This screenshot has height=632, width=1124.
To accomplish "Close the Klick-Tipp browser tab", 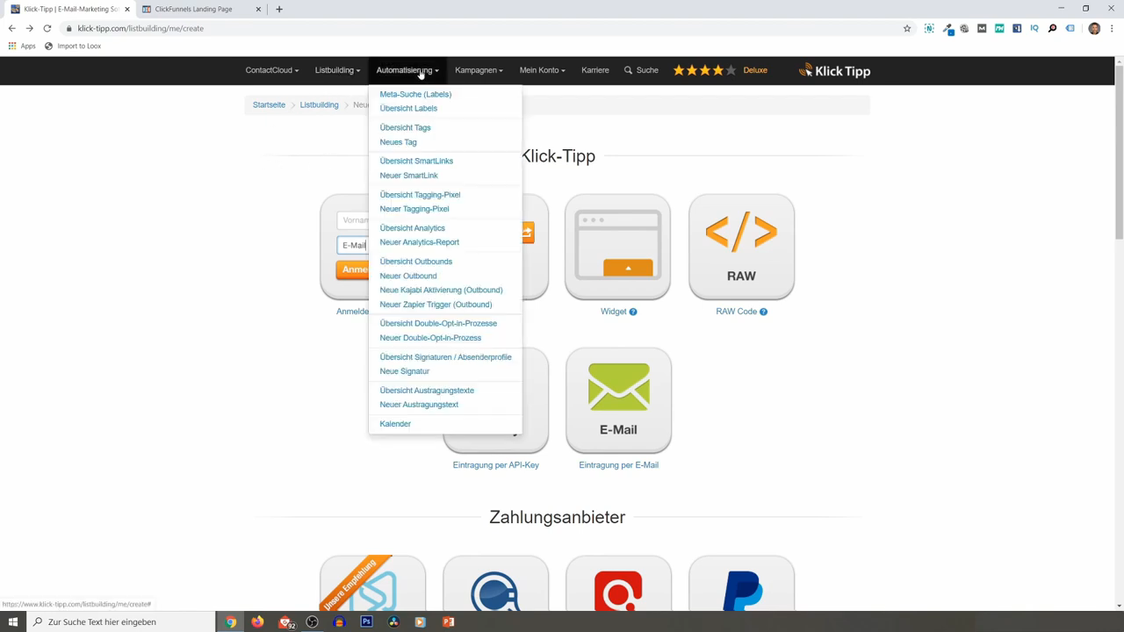I will [126, 9].
